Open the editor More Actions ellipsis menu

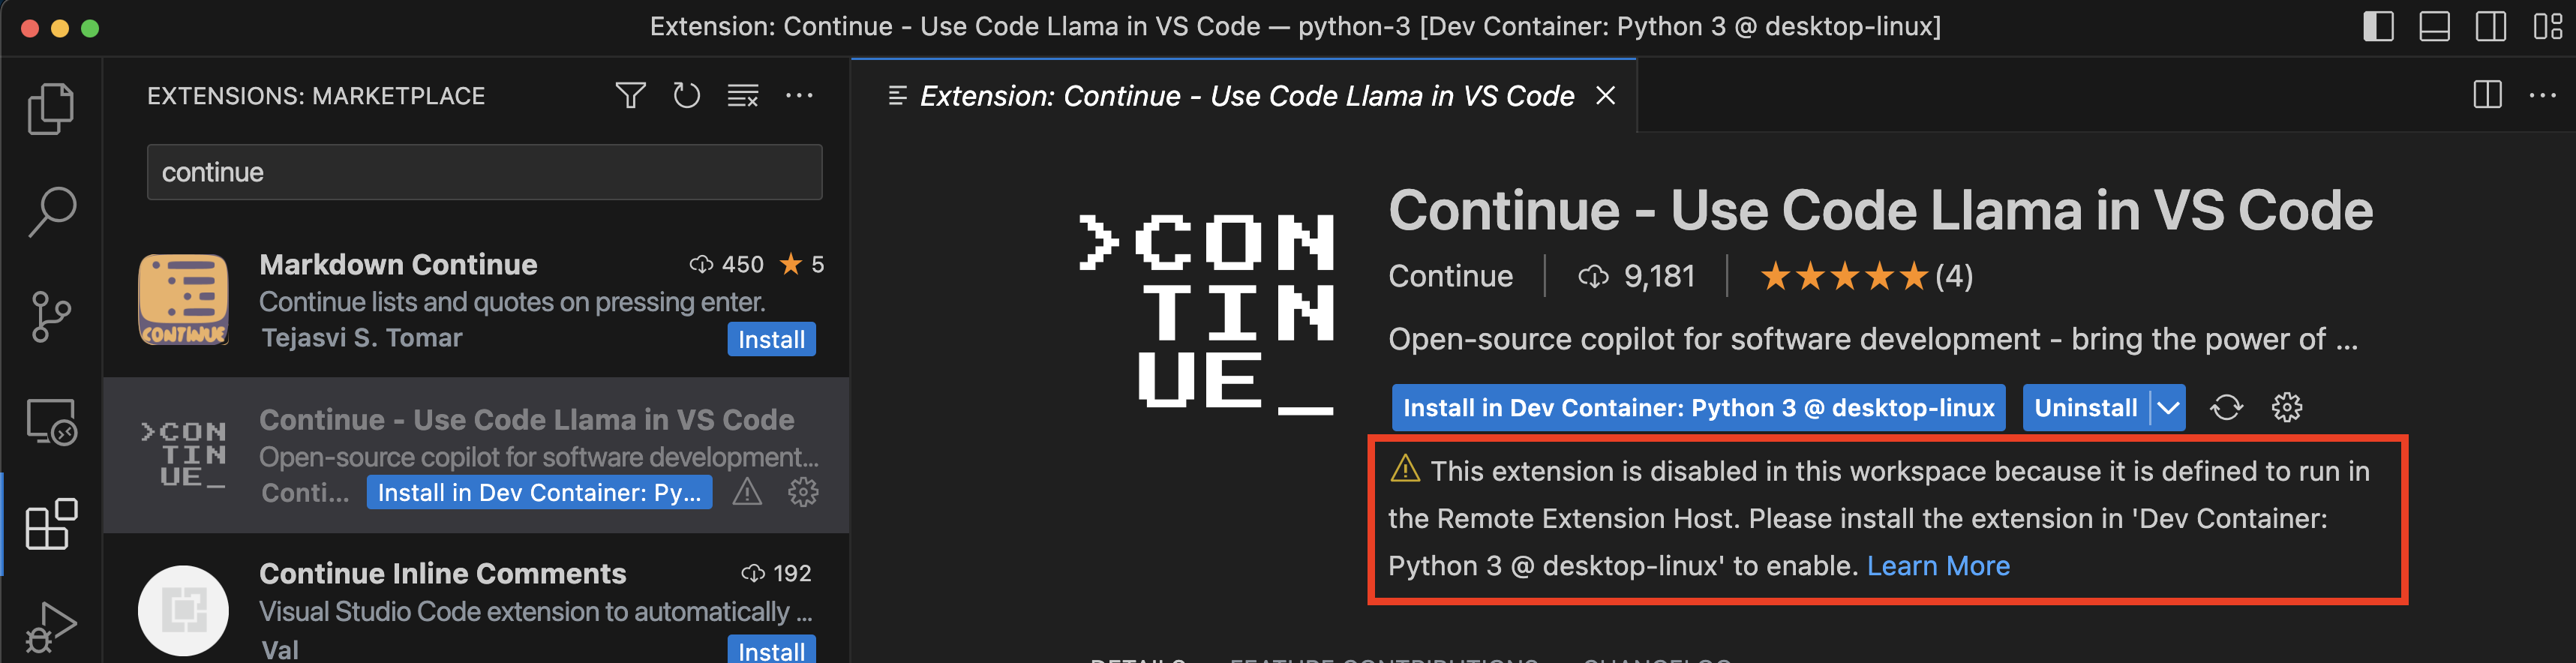[2543, 95]
